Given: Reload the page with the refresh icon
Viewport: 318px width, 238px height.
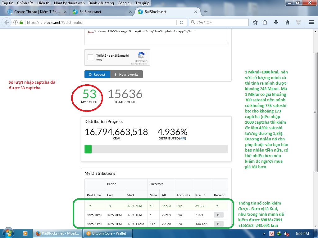Looking at the screenshot, I should tap(181, 22).
